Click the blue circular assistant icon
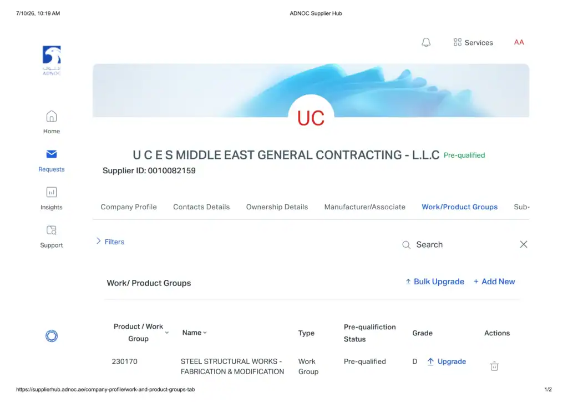Viewport: 568px width, 402px height. pos(52,336)
